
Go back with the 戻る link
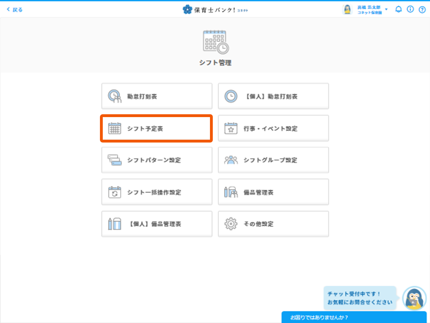click(15, 9)
